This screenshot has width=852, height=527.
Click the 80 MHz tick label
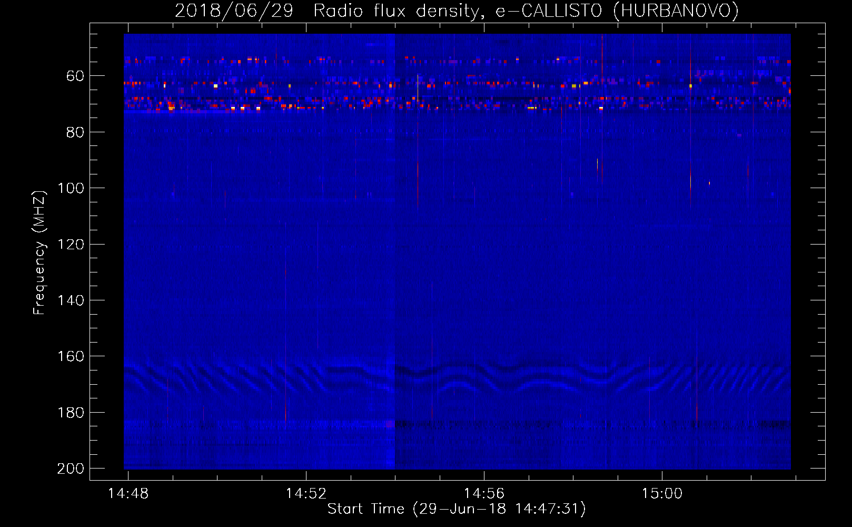click(x=75, y=132)
